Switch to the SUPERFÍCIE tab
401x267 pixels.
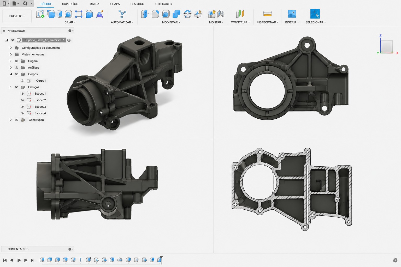(70, 4)
